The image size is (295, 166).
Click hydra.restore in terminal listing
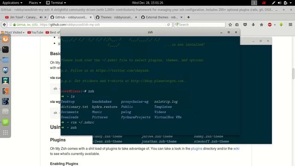(x=105, y=107)
